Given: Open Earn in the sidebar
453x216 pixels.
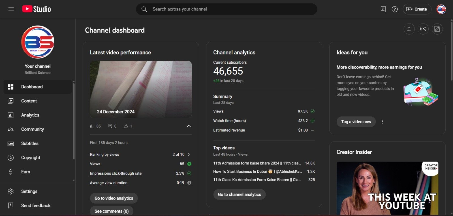Looking at the screenshot, I should [38, 172].
